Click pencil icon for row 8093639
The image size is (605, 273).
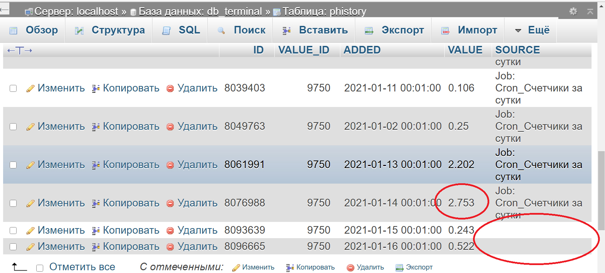pyautogui.click(x=30, y=231)
